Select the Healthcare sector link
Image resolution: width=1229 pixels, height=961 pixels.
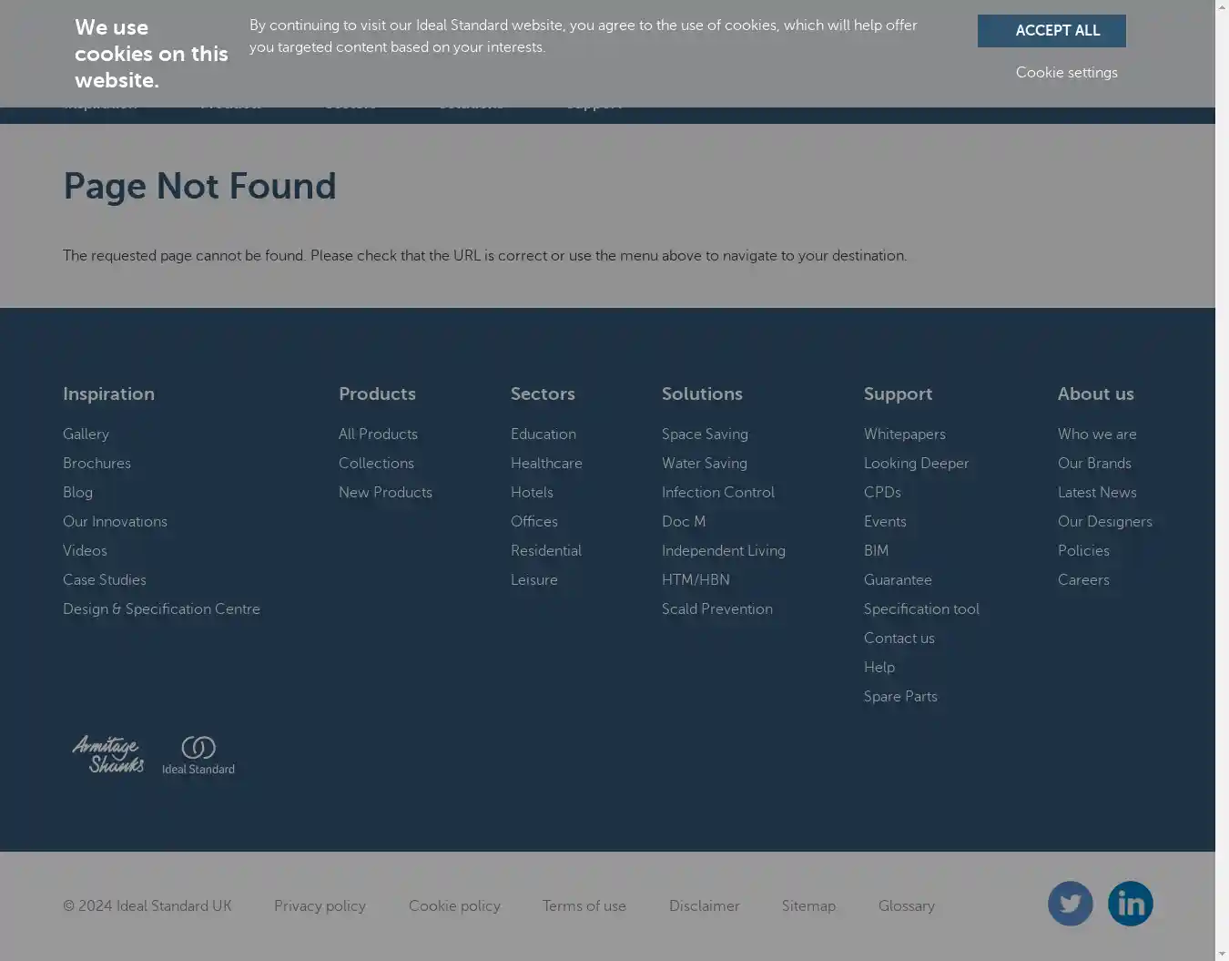[x=546, y=464]
